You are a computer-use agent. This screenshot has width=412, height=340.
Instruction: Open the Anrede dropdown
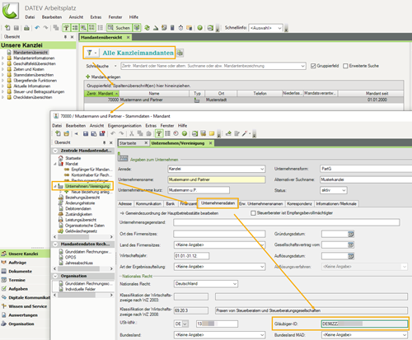[262, 169]
